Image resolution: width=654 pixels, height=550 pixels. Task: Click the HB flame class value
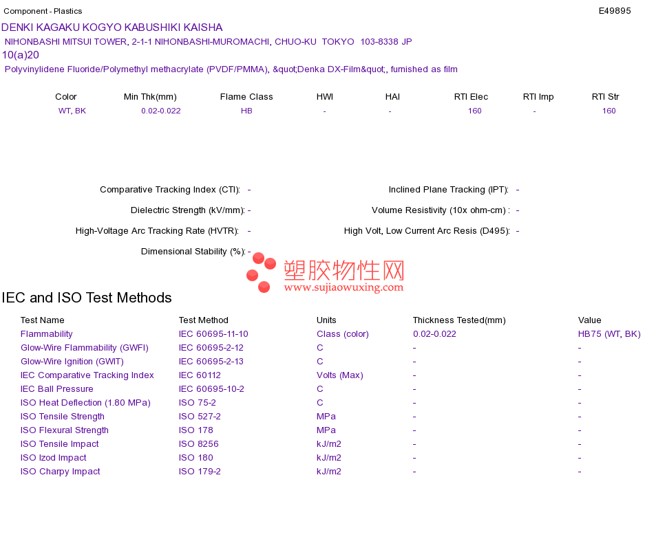[246, 111]
